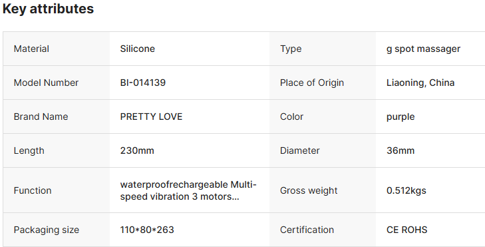Screen dimensions: 485x247
Task: Expand the truncated Function description text
Action: 188,190
